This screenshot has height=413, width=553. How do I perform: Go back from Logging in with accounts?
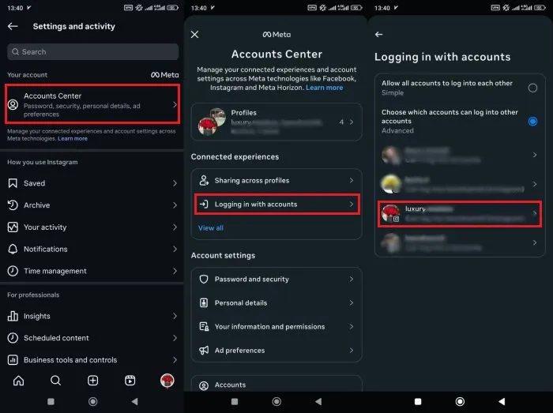click(x=378, y=35)
